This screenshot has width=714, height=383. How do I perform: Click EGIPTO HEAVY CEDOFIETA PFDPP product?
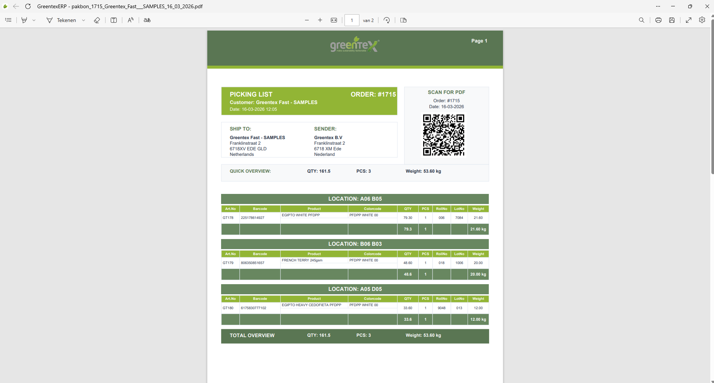point(311,305)
